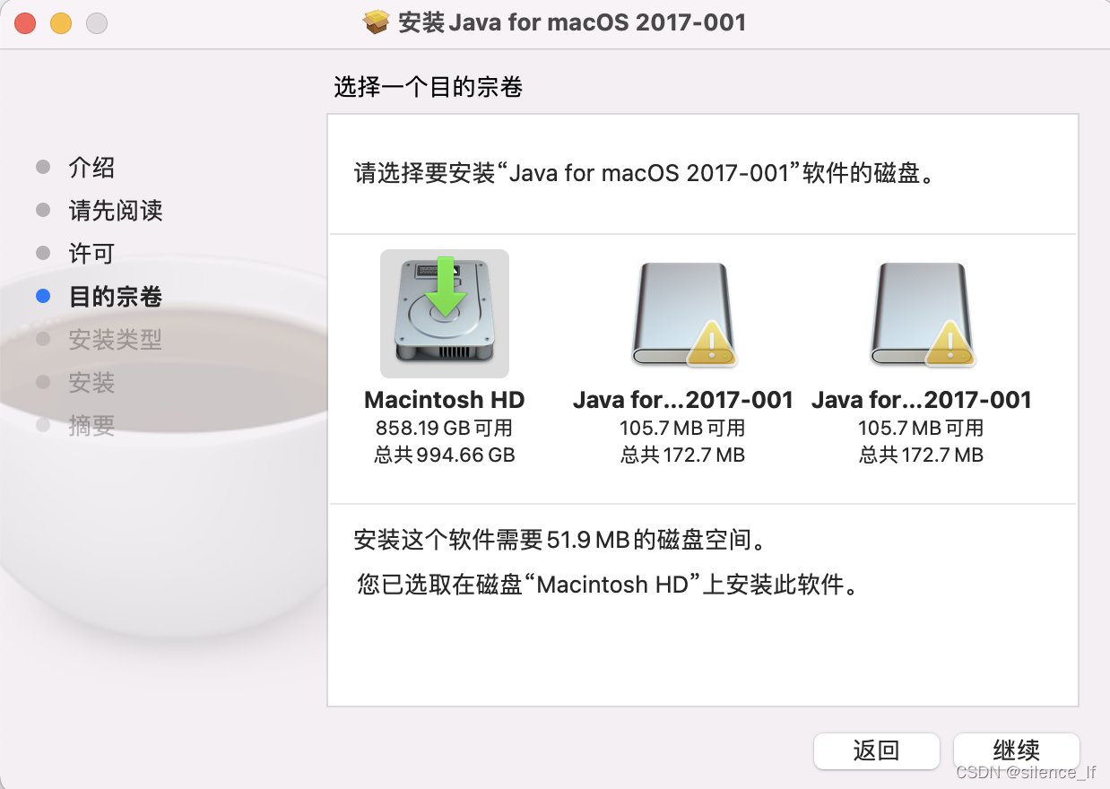The height and width of the screenshot is (789, 1110).
Task: Click the blue bullet beside 目的宗卷
Action: [x=43, y=297]
